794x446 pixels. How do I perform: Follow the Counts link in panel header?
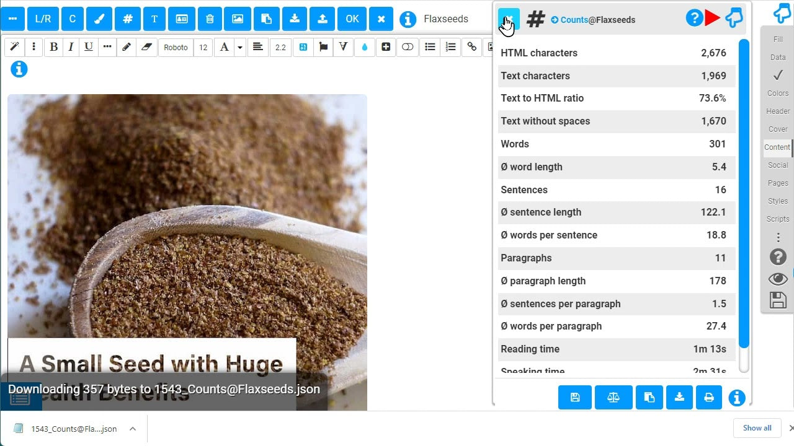pos(574,20)
